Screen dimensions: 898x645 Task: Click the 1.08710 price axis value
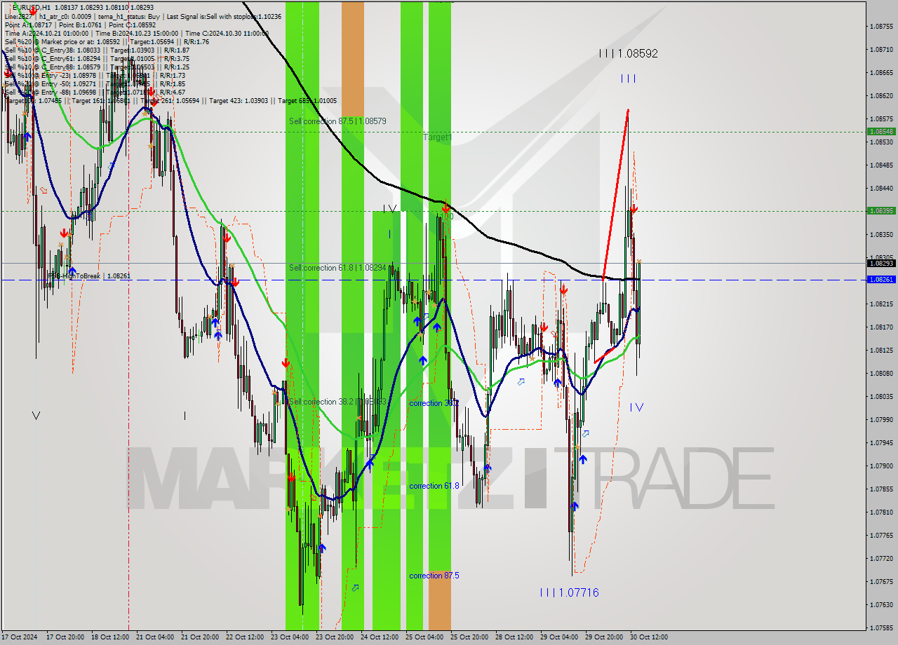(x=881, y=50)
